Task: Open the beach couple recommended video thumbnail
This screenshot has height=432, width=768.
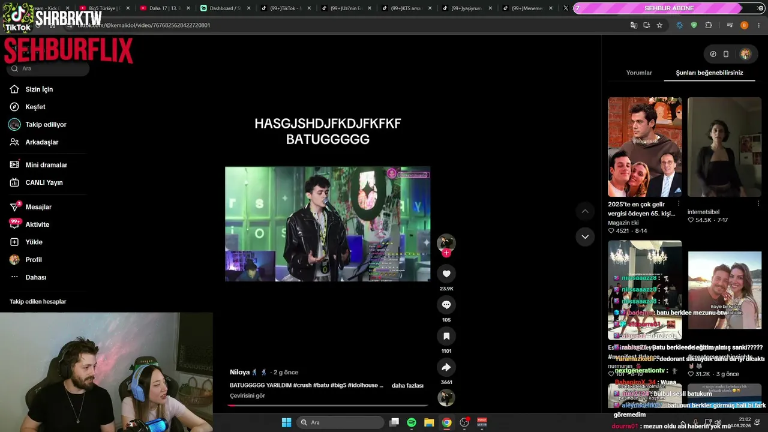Action: point(724,290)
